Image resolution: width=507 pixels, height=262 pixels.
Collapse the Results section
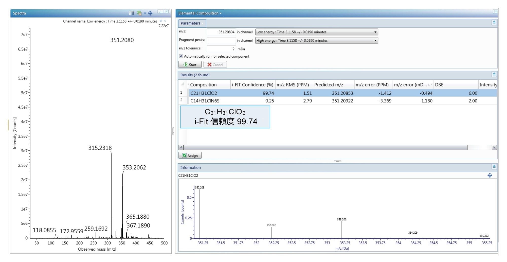[494, 74]
